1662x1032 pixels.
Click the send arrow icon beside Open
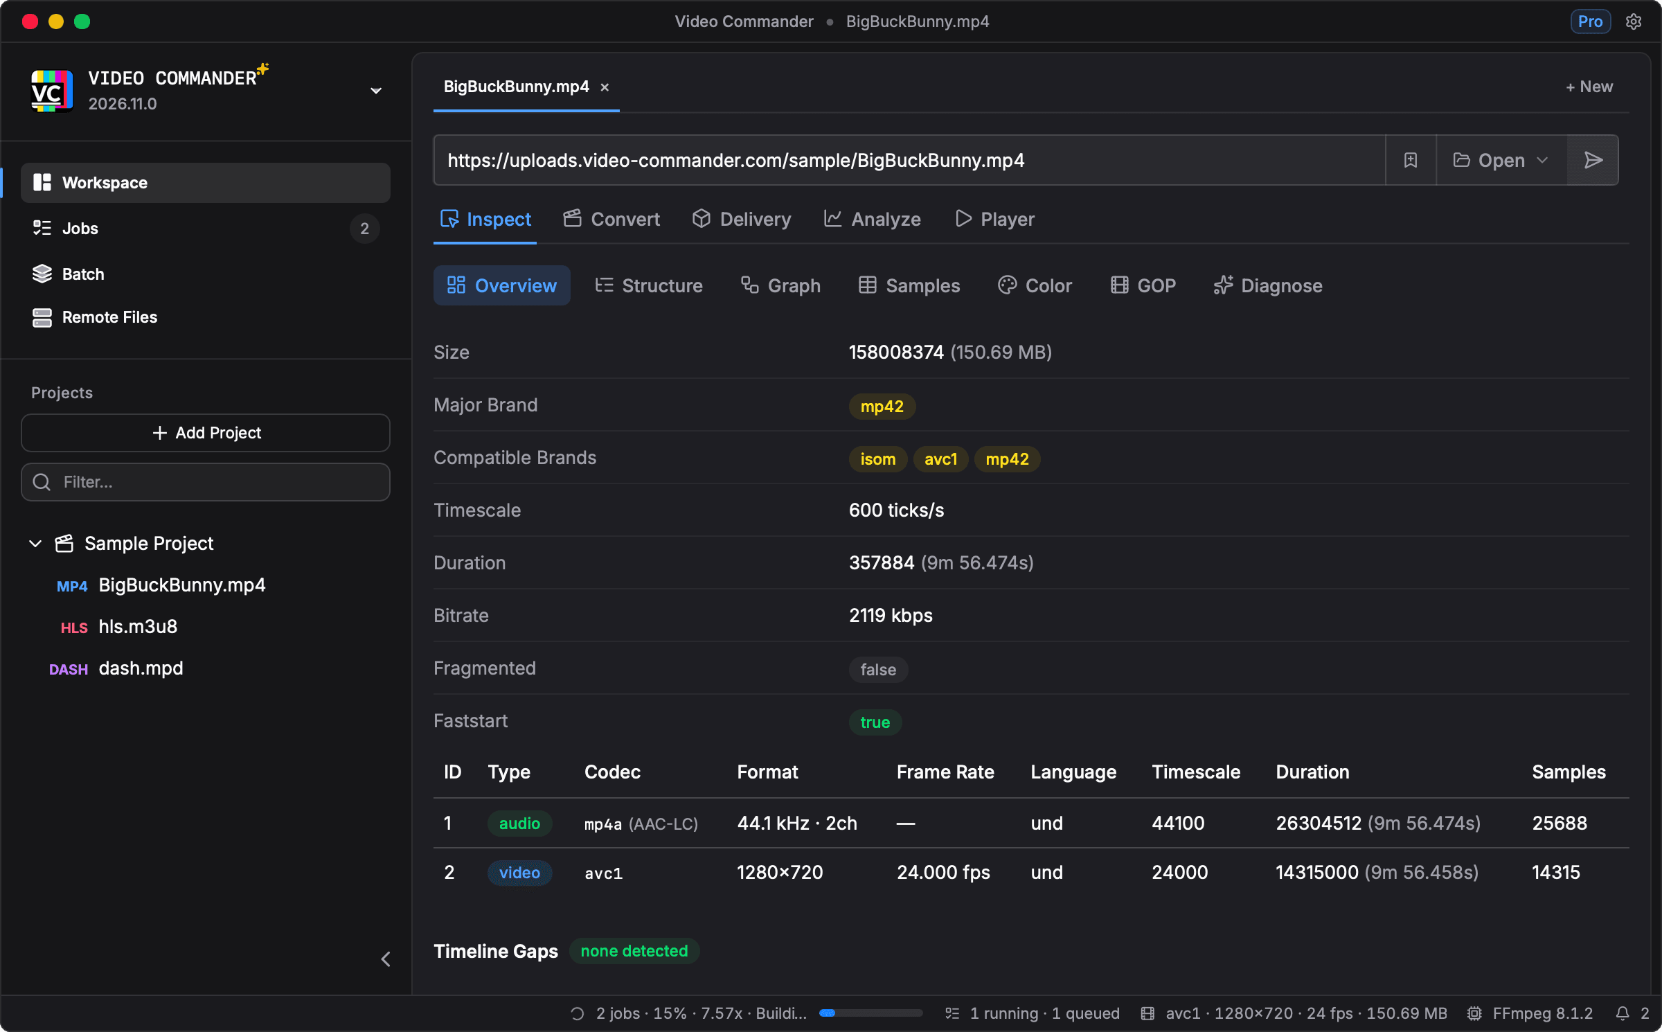point(1593,160)
